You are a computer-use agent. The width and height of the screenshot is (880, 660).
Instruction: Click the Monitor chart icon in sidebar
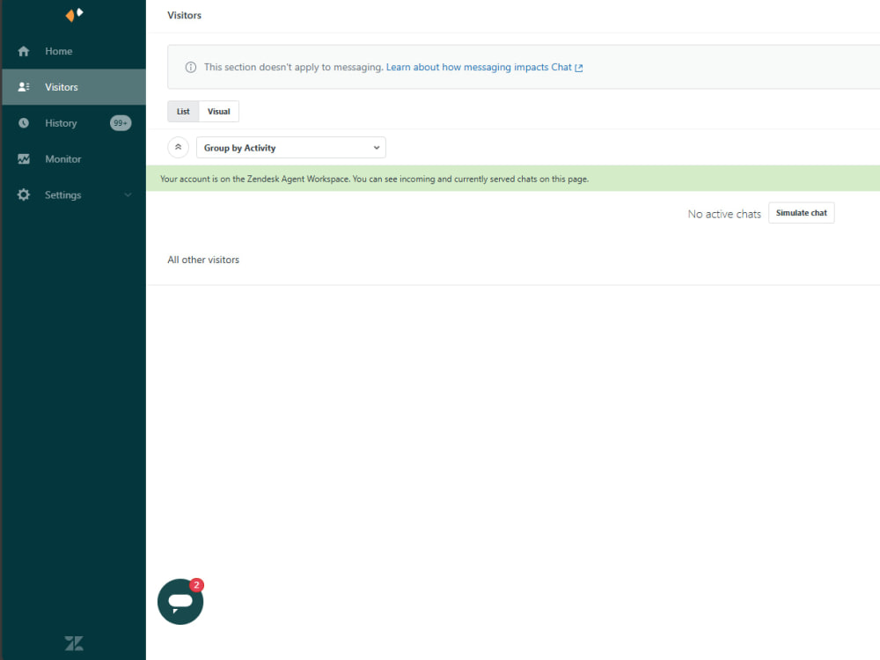click(x=24, y=158)
